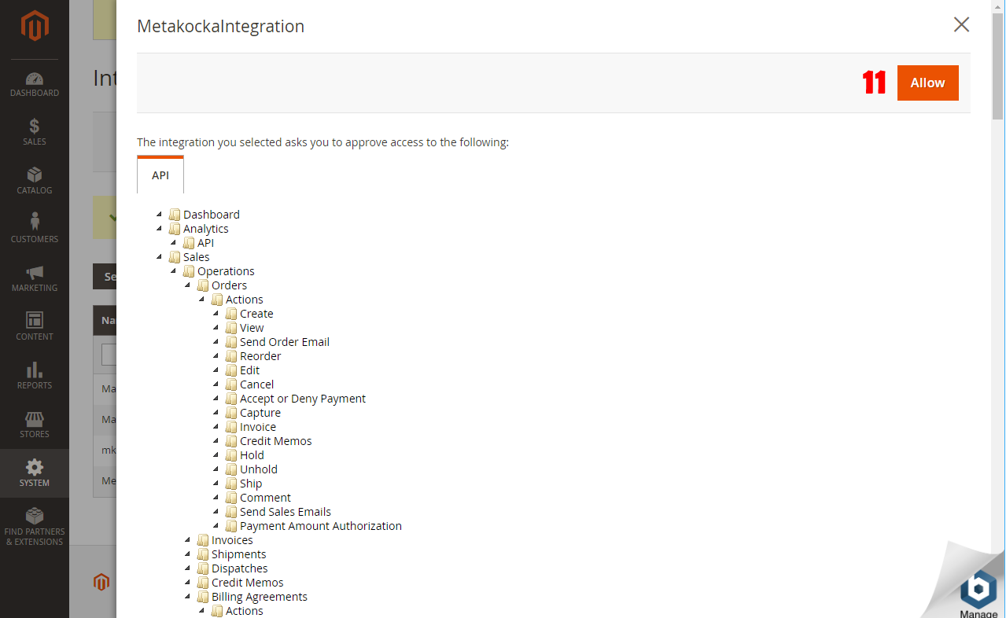Collapse the Analytics tree node arrow

tap(160, 228)
